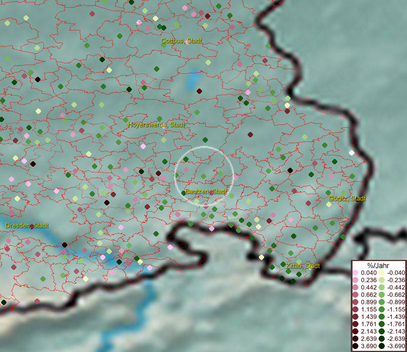Click the 2.639 legend value text
Image resolution: width=407 pixels, height=352 pixels.
[369, 339]
